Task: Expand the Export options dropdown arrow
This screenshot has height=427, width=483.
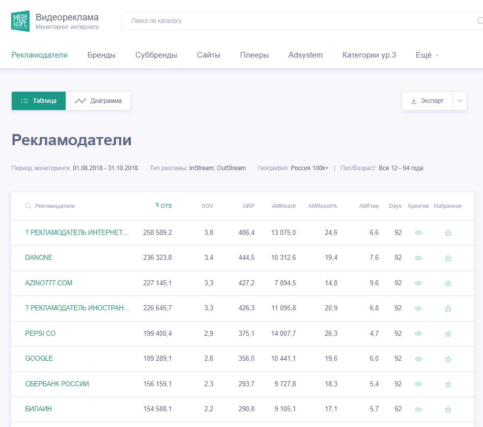Action: 460,101
